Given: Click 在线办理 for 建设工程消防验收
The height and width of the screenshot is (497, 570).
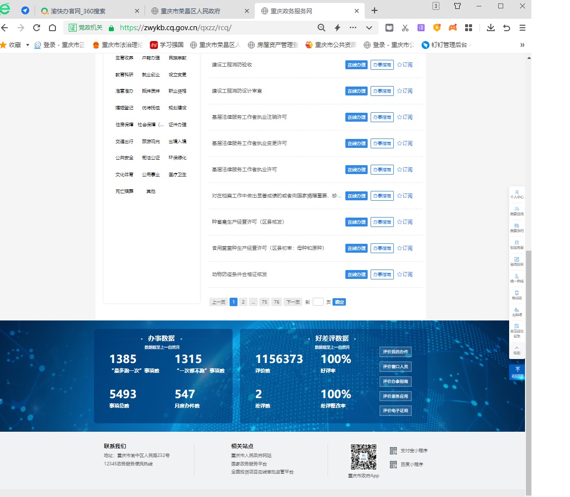Looking at the screenshot, I should tap(356, 65).
